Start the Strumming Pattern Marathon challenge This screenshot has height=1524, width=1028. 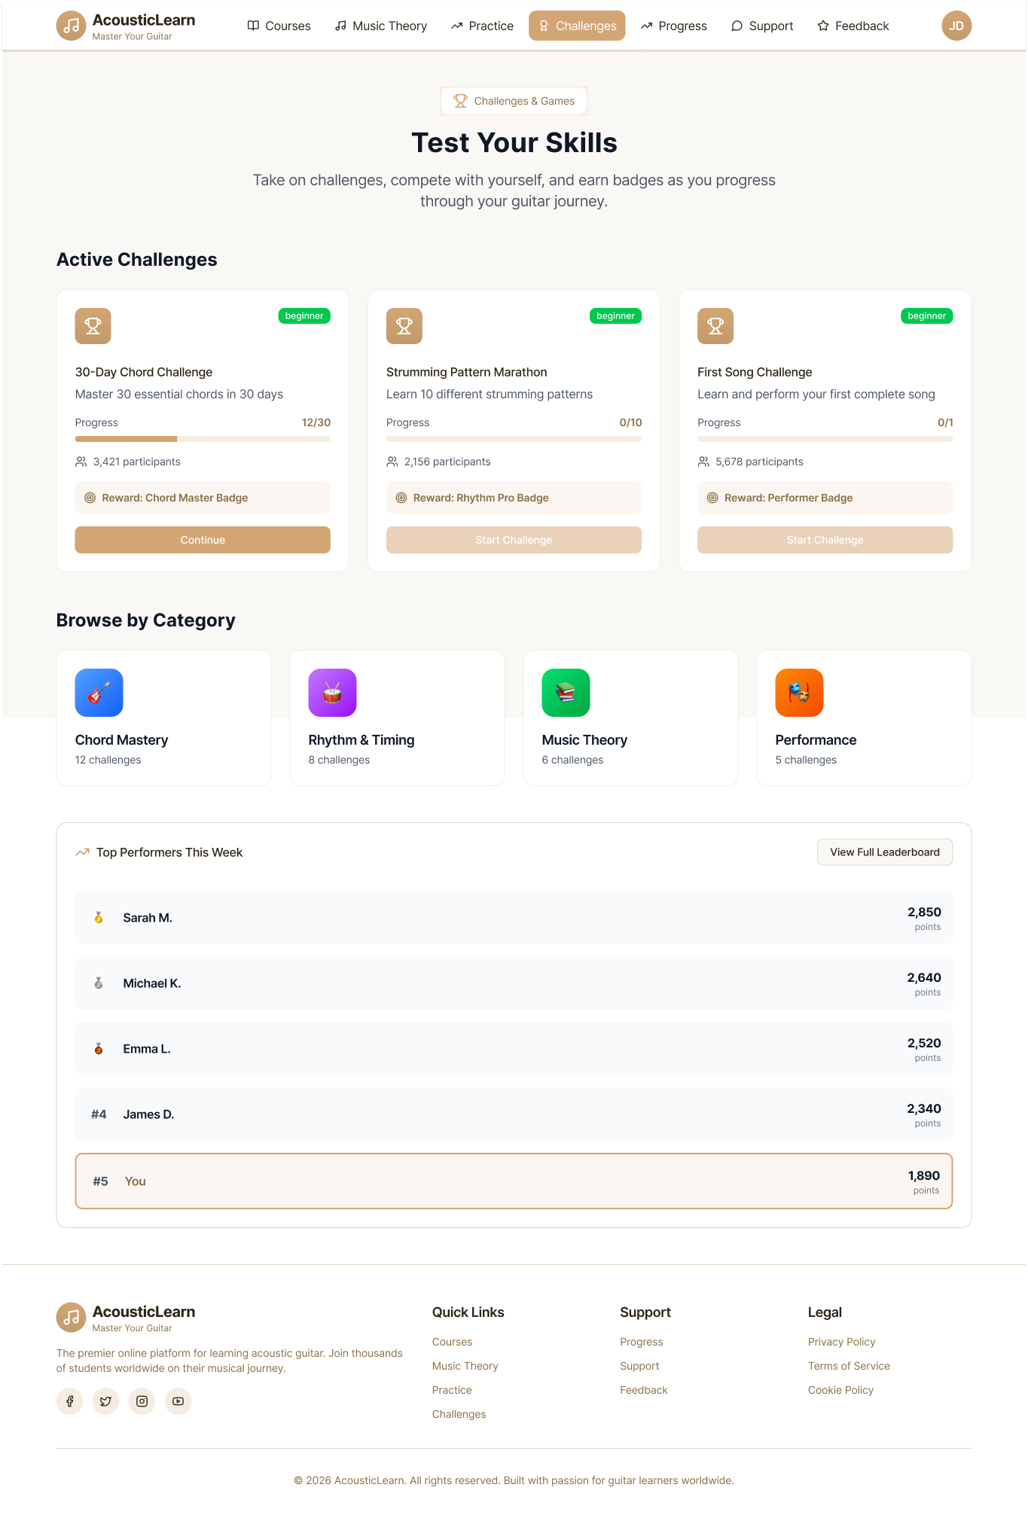(514, 540)
